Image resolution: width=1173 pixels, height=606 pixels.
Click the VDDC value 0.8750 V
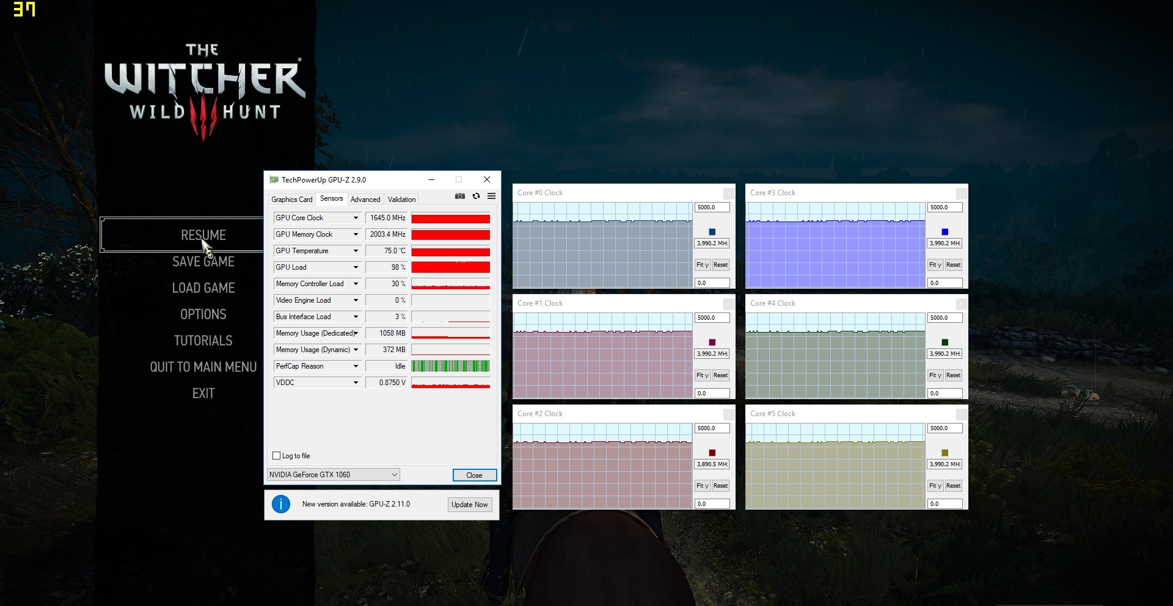(386, 383)
